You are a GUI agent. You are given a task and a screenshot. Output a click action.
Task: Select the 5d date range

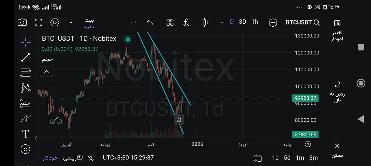[x=287, y=158]
